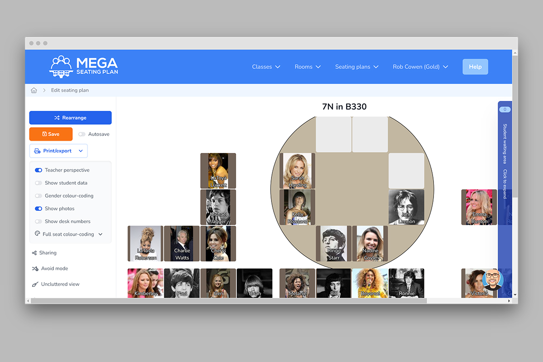Click the orange Save button
This screenshot has height=362, width=543.
[x=51, y=134]
